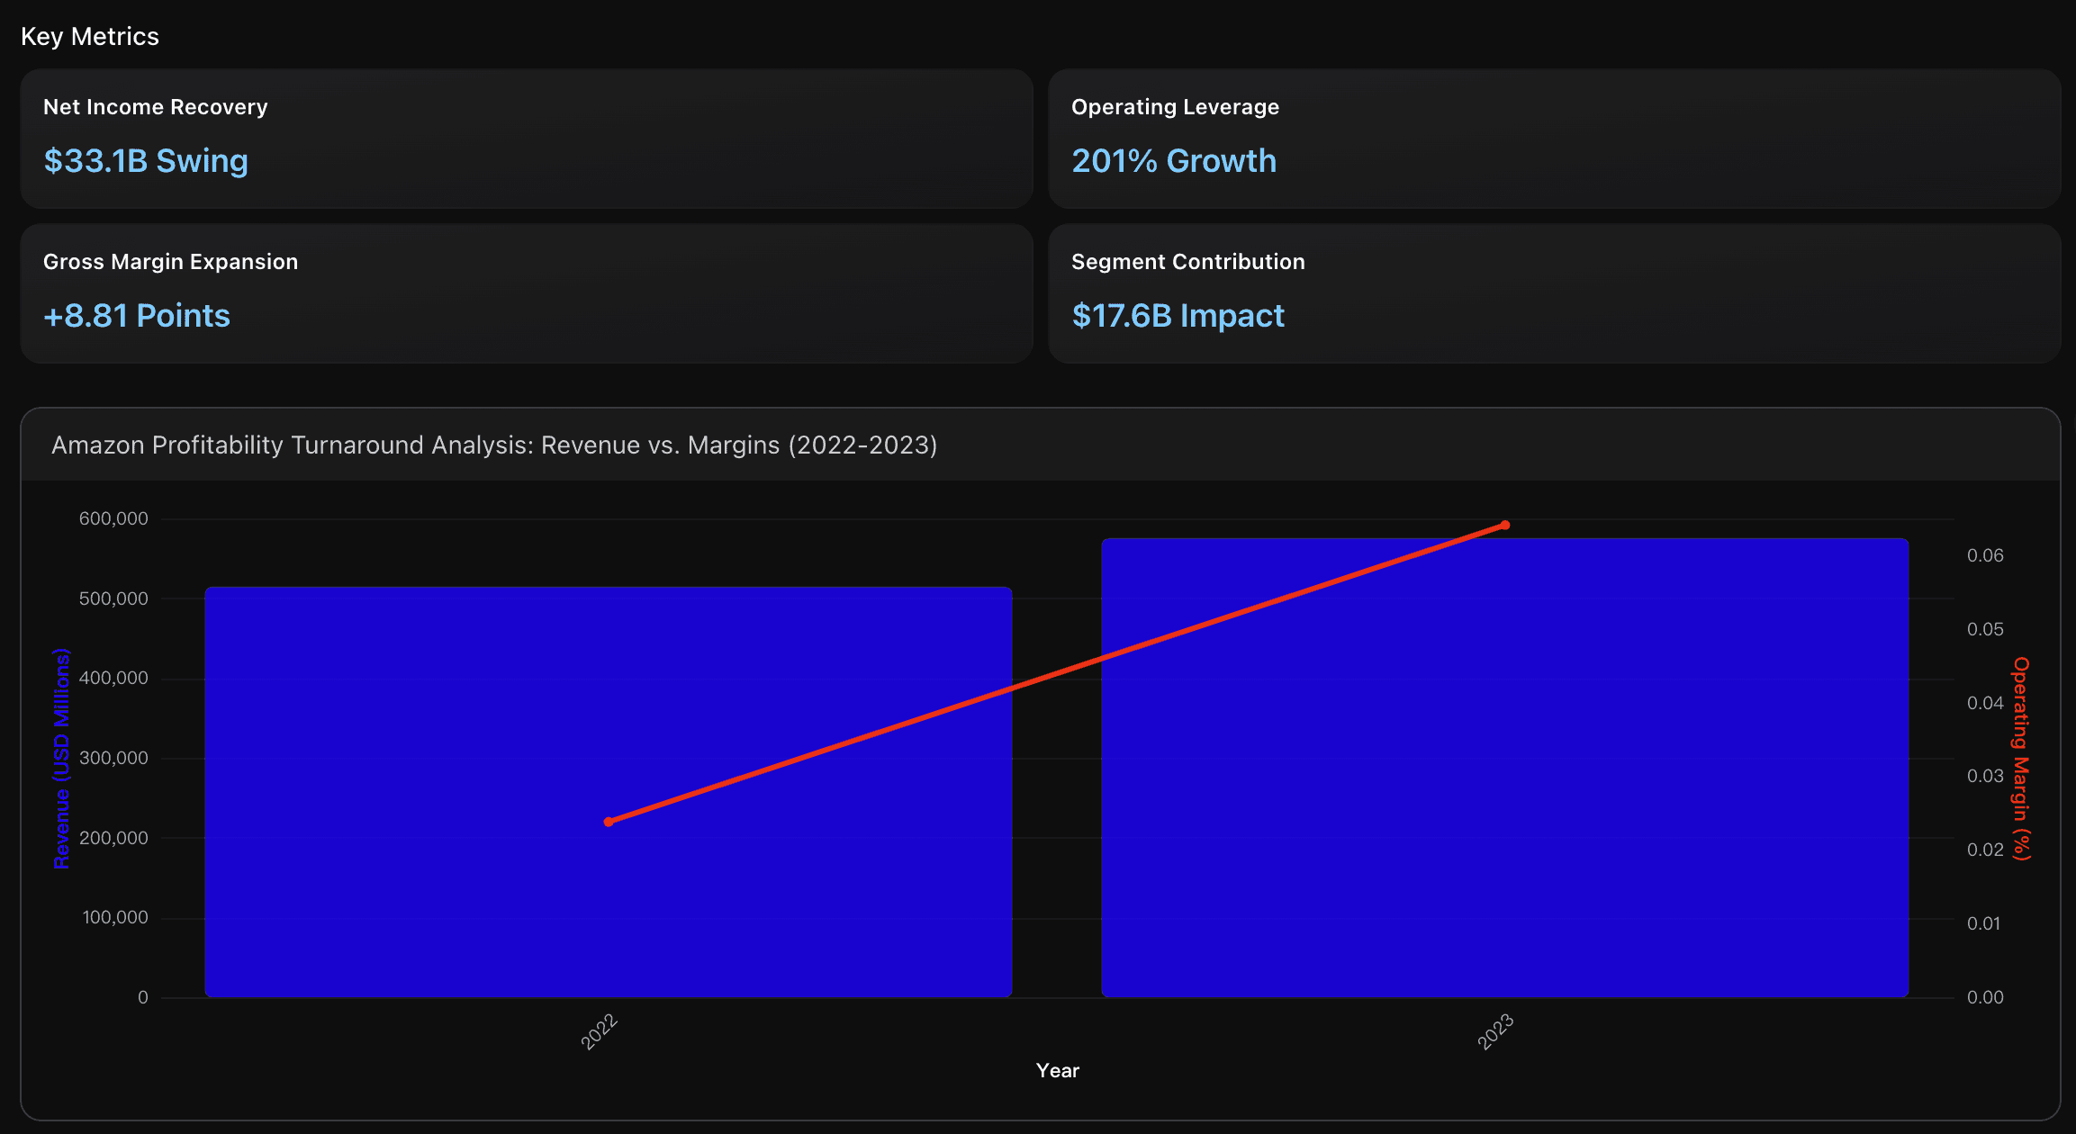Click the 100,000 revenue axis label

pyautogui.click(x=115, y=918)
